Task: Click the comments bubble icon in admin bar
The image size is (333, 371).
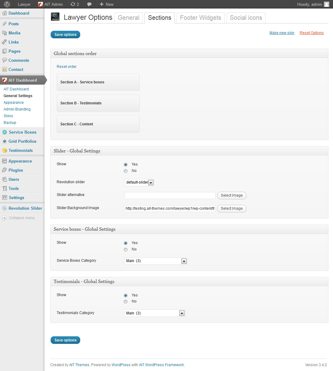Action: click(89, 4)
